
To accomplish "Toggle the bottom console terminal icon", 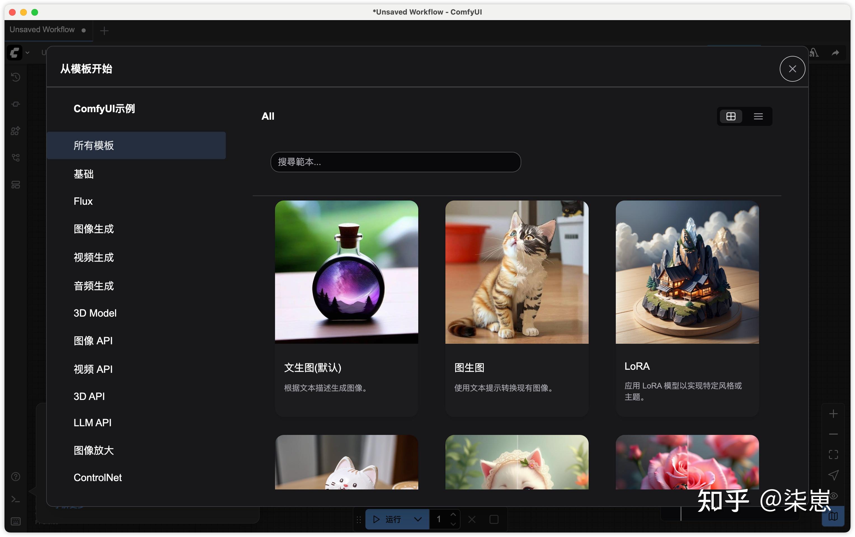I will (x=16, y=499).
